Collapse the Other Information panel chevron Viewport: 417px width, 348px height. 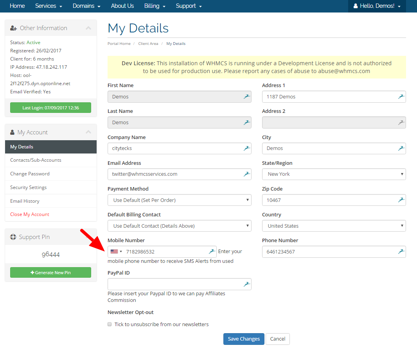click(88, 28)
